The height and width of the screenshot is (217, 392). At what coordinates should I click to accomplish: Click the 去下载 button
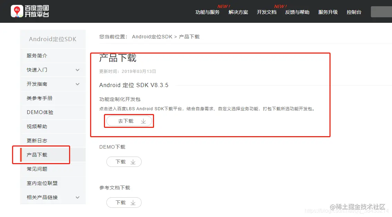[129, 121]
